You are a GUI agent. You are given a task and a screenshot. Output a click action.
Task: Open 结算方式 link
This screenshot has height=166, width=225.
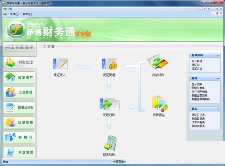click(197, 69)
